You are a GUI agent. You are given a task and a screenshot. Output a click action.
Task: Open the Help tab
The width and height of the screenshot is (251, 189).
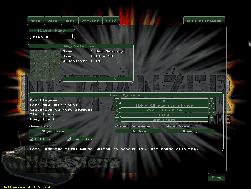[x=111, y=21]
